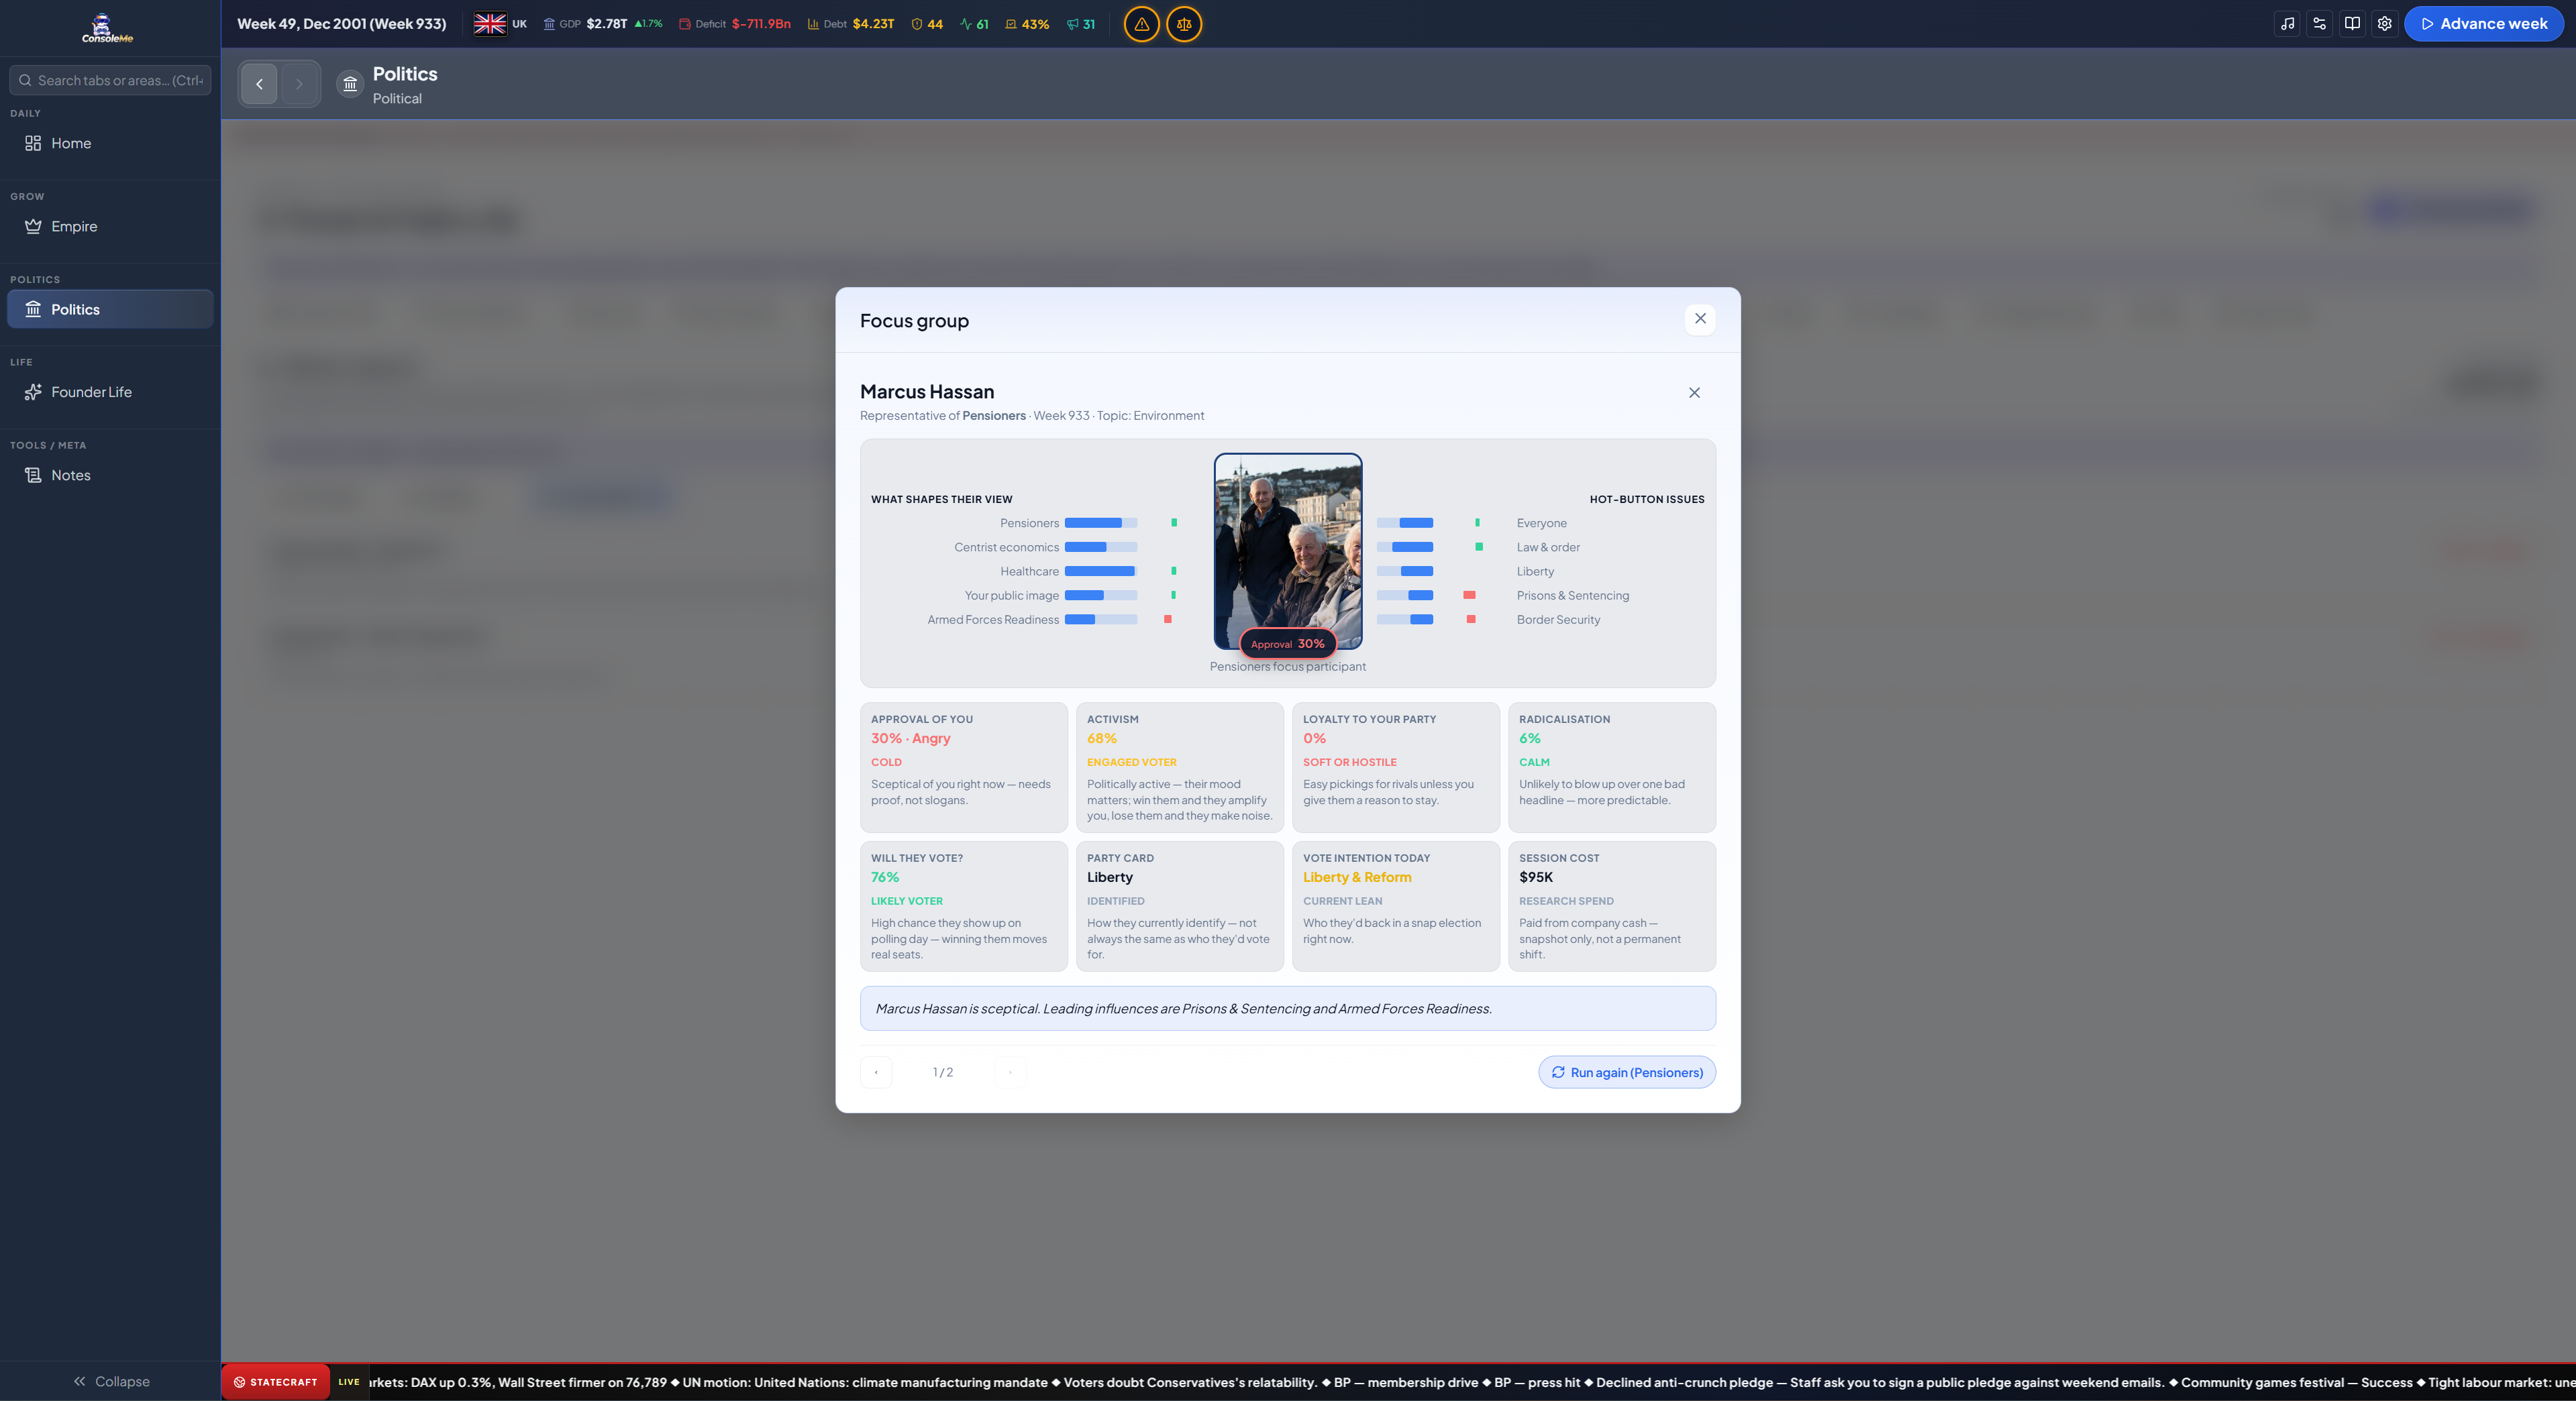2576x1401 pixels.
Task: Click the Advance week button
Action: pos(2484,24)
